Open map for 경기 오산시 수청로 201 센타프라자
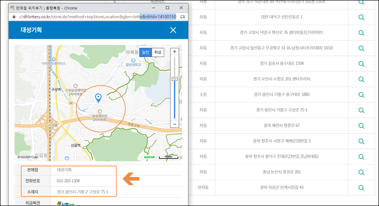The image size is (379, 206). tap(361, 79)
